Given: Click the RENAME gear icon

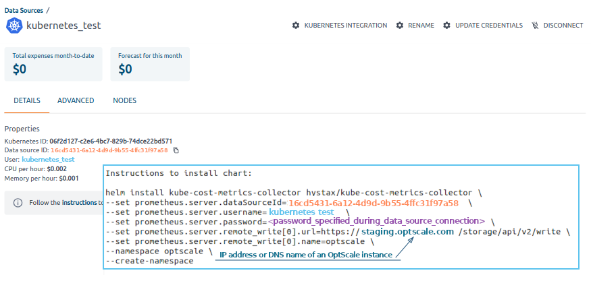Looking at the screenshot, I should pos(400,26).
